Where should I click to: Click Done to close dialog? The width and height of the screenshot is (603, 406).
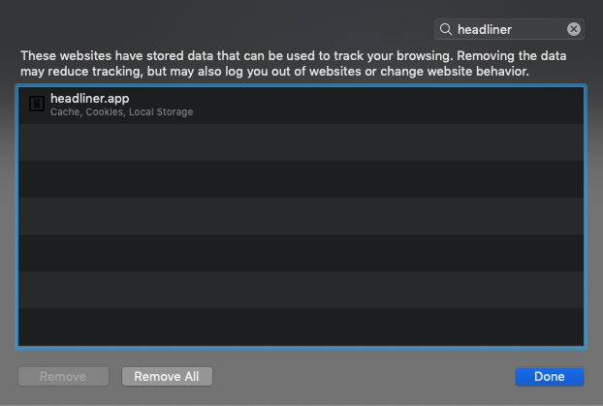549,376
